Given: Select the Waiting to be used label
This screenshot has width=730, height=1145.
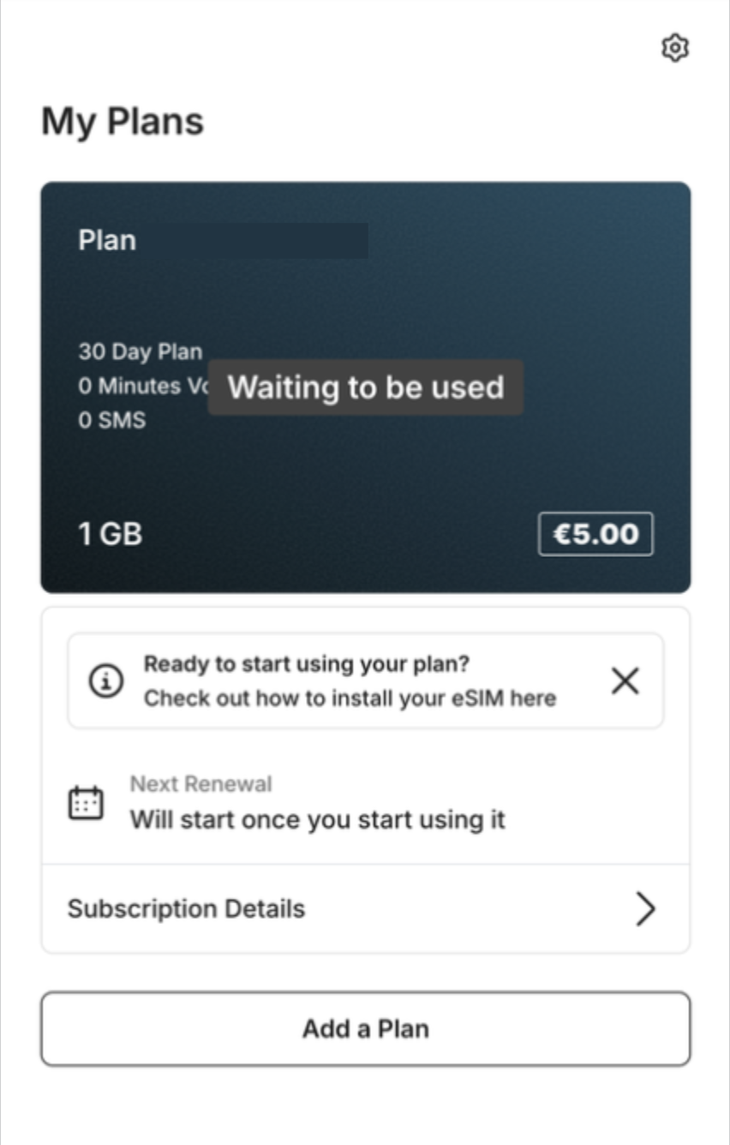Looking at the screenshot, I should 366,387.
